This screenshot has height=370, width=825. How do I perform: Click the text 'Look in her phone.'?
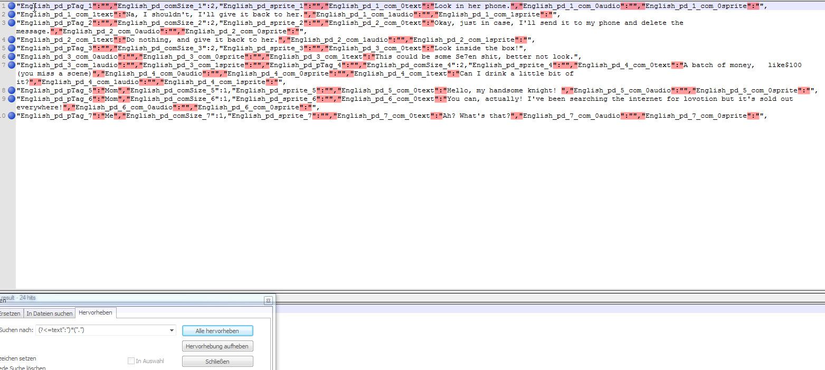472,6
